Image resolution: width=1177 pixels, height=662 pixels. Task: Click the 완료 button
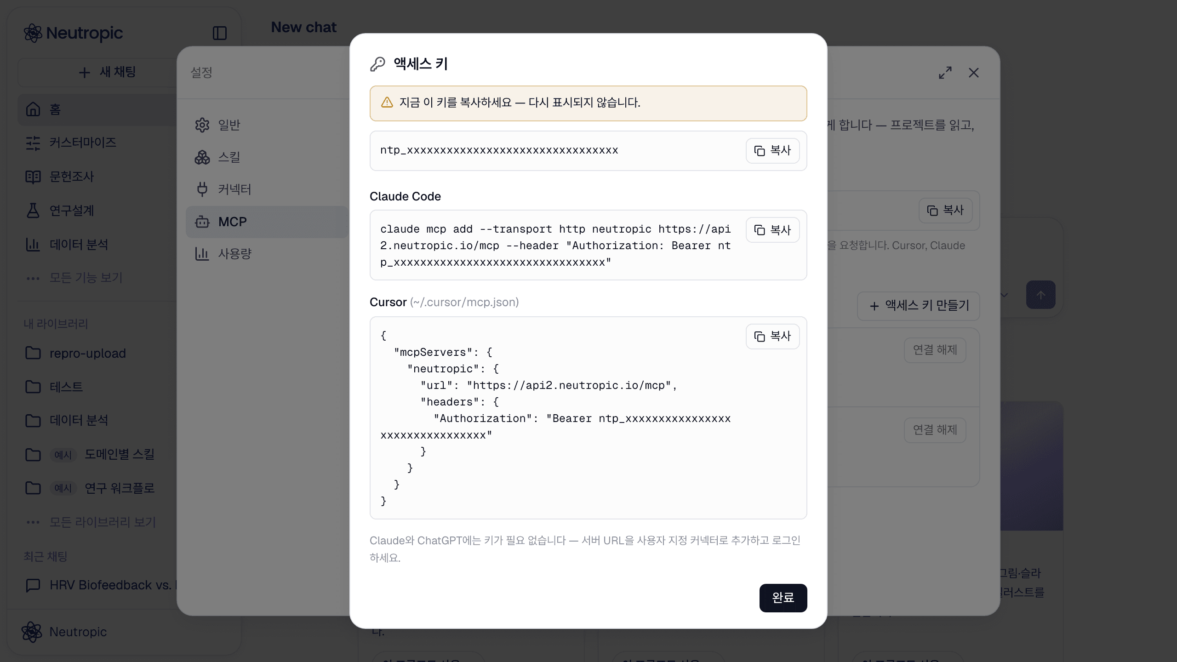tap(783, 598)
